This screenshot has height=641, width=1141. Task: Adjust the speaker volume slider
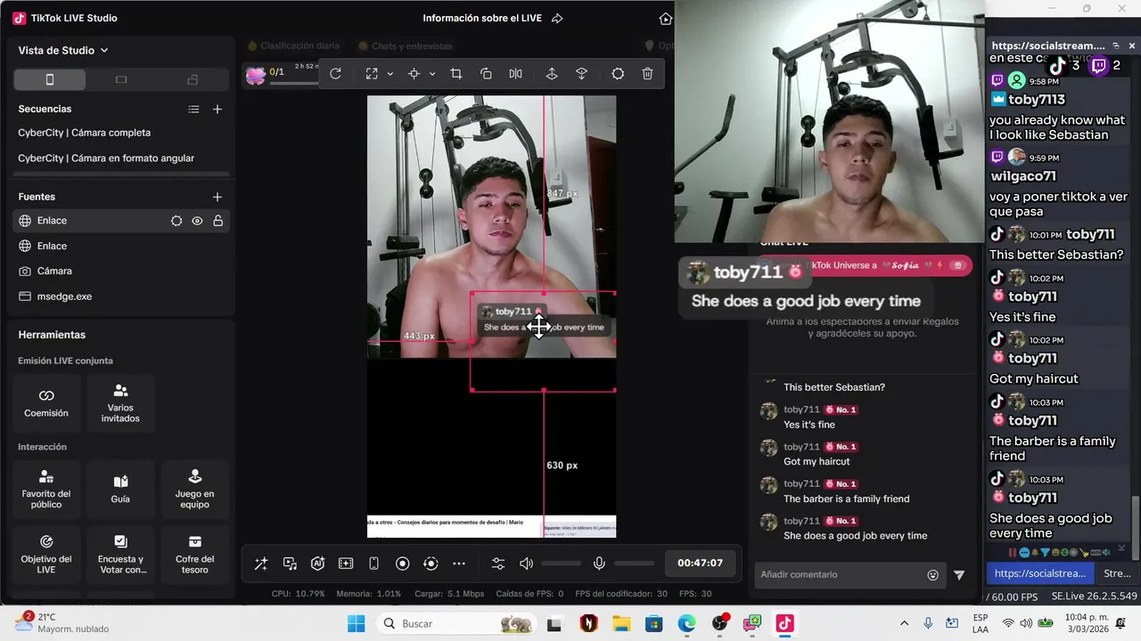[x=561, y=564]
